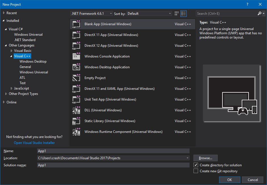This screenshot has width=267, height=185.
Task: Click the Name input field
Action: point(113,151)
